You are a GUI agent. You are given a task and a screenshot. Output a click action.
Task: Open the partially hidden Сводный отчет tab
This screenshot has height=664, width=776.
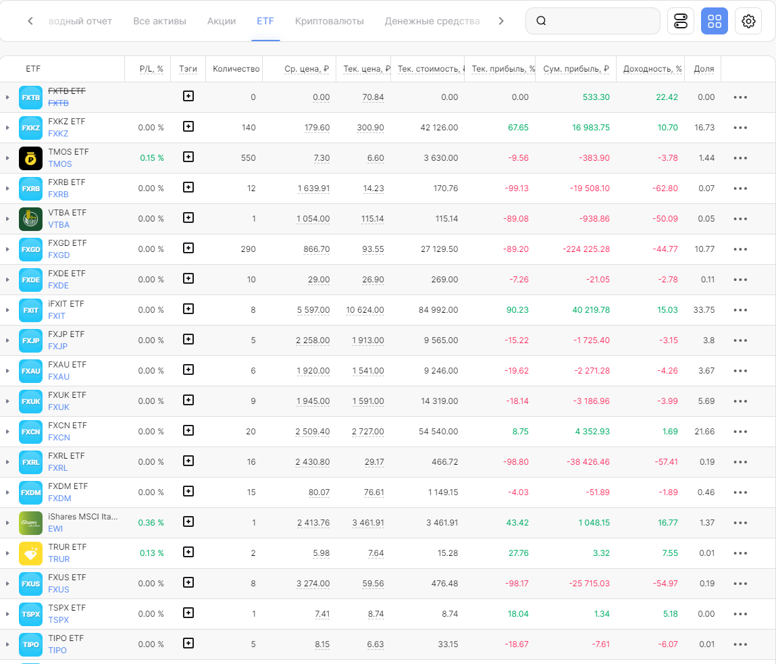pos(80,22)
